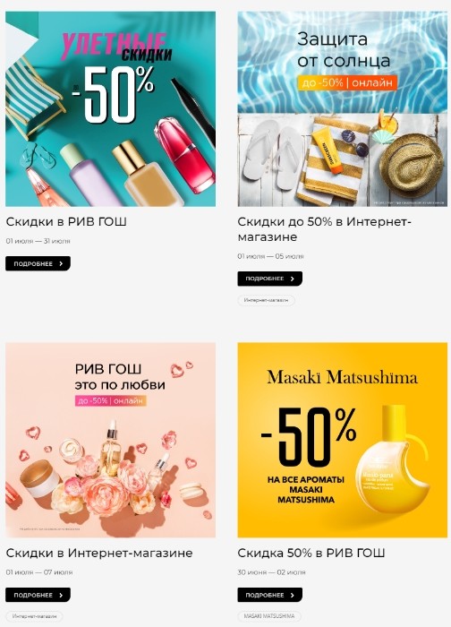Click arrow icon on Masaki Matsushima Подробнее button

[x=293, y=595]
